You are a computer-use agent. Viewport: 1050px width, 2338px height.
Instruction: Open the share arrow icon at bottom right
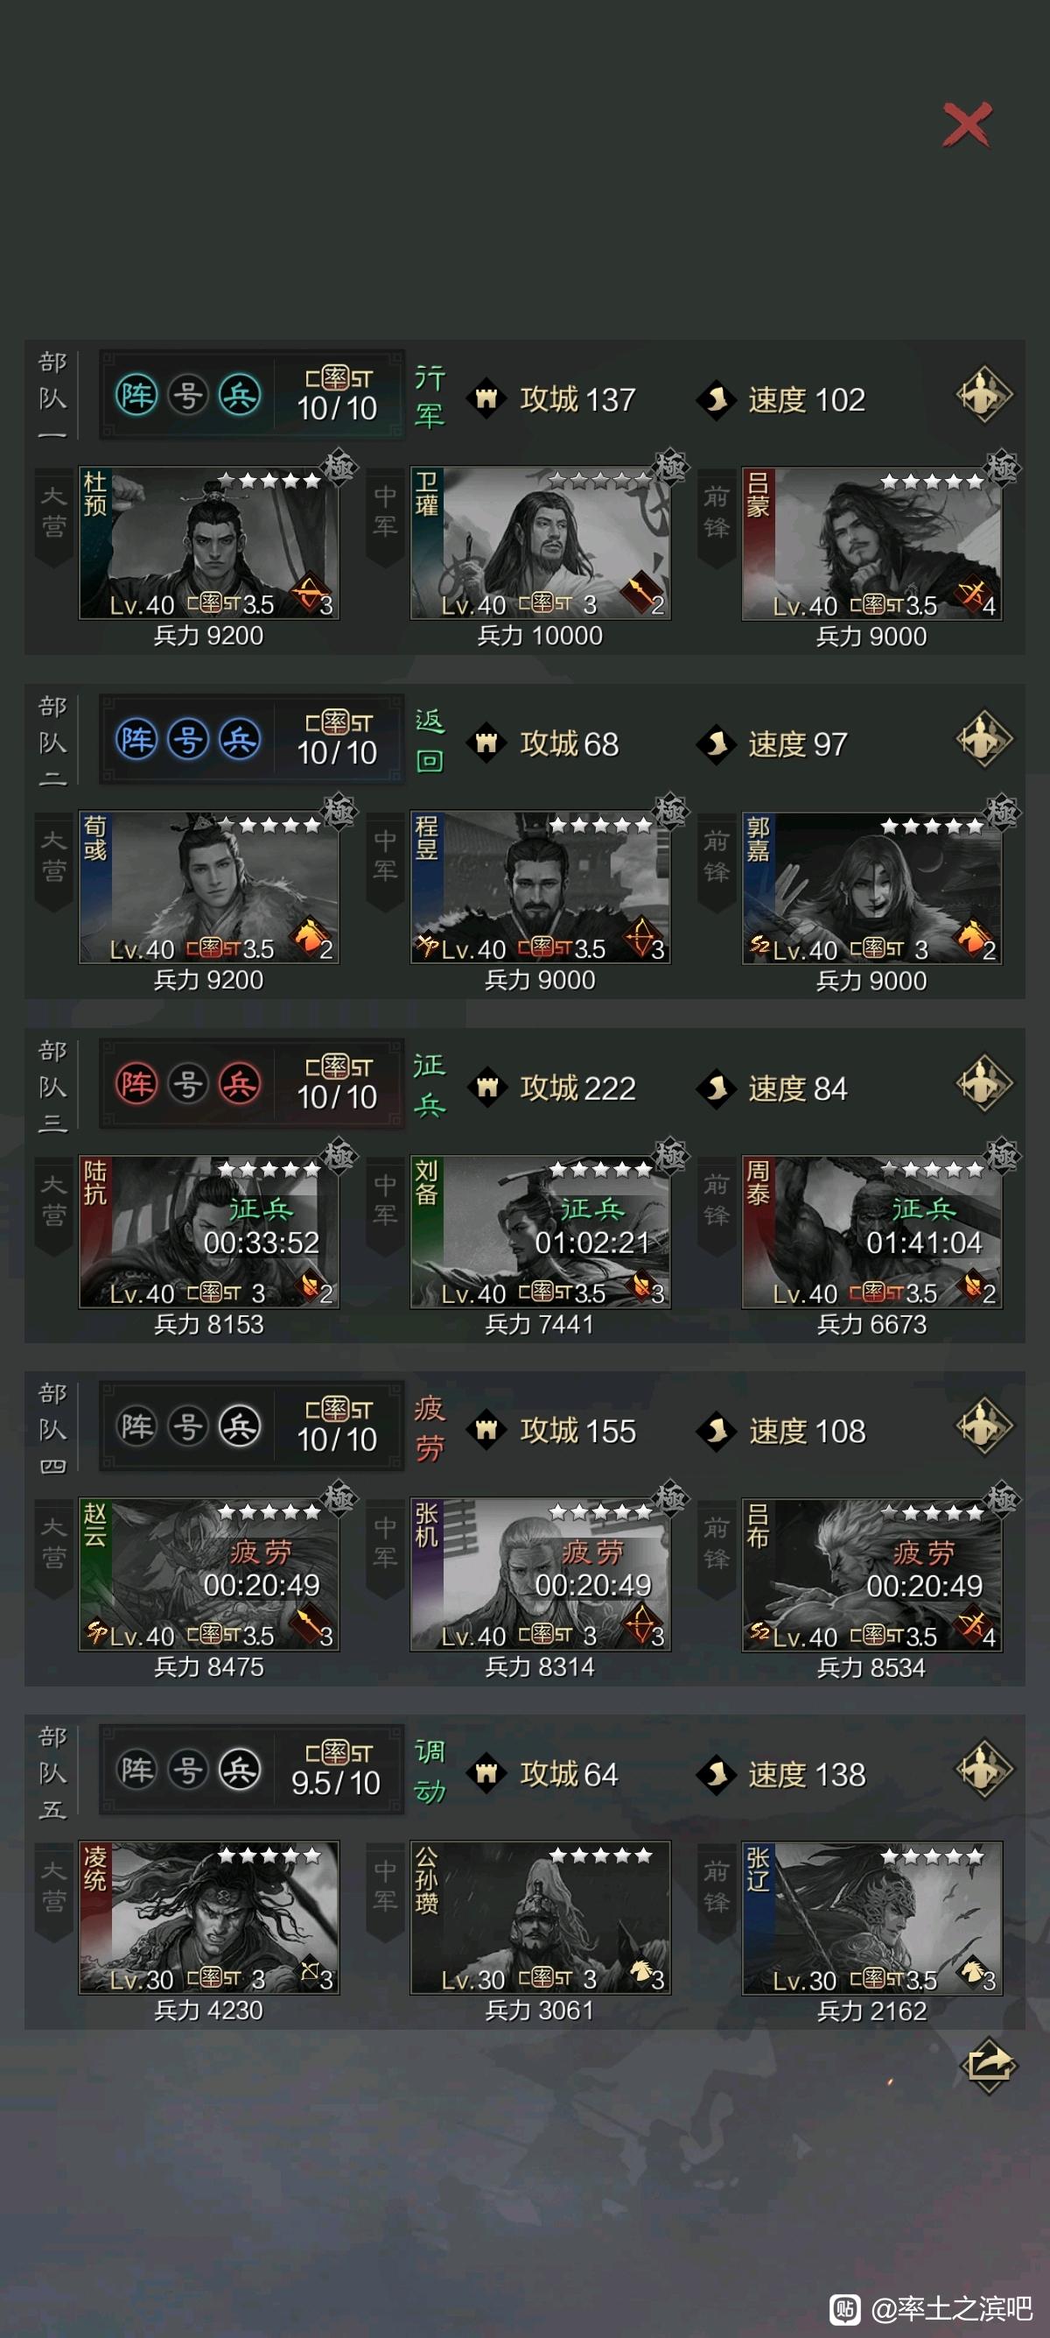987,2067
